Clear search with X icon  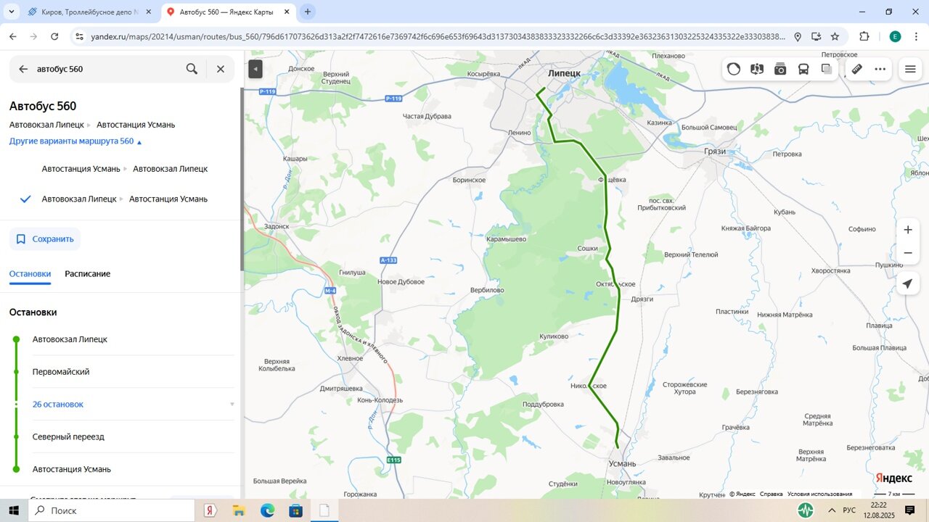click(x=221, y=69)
